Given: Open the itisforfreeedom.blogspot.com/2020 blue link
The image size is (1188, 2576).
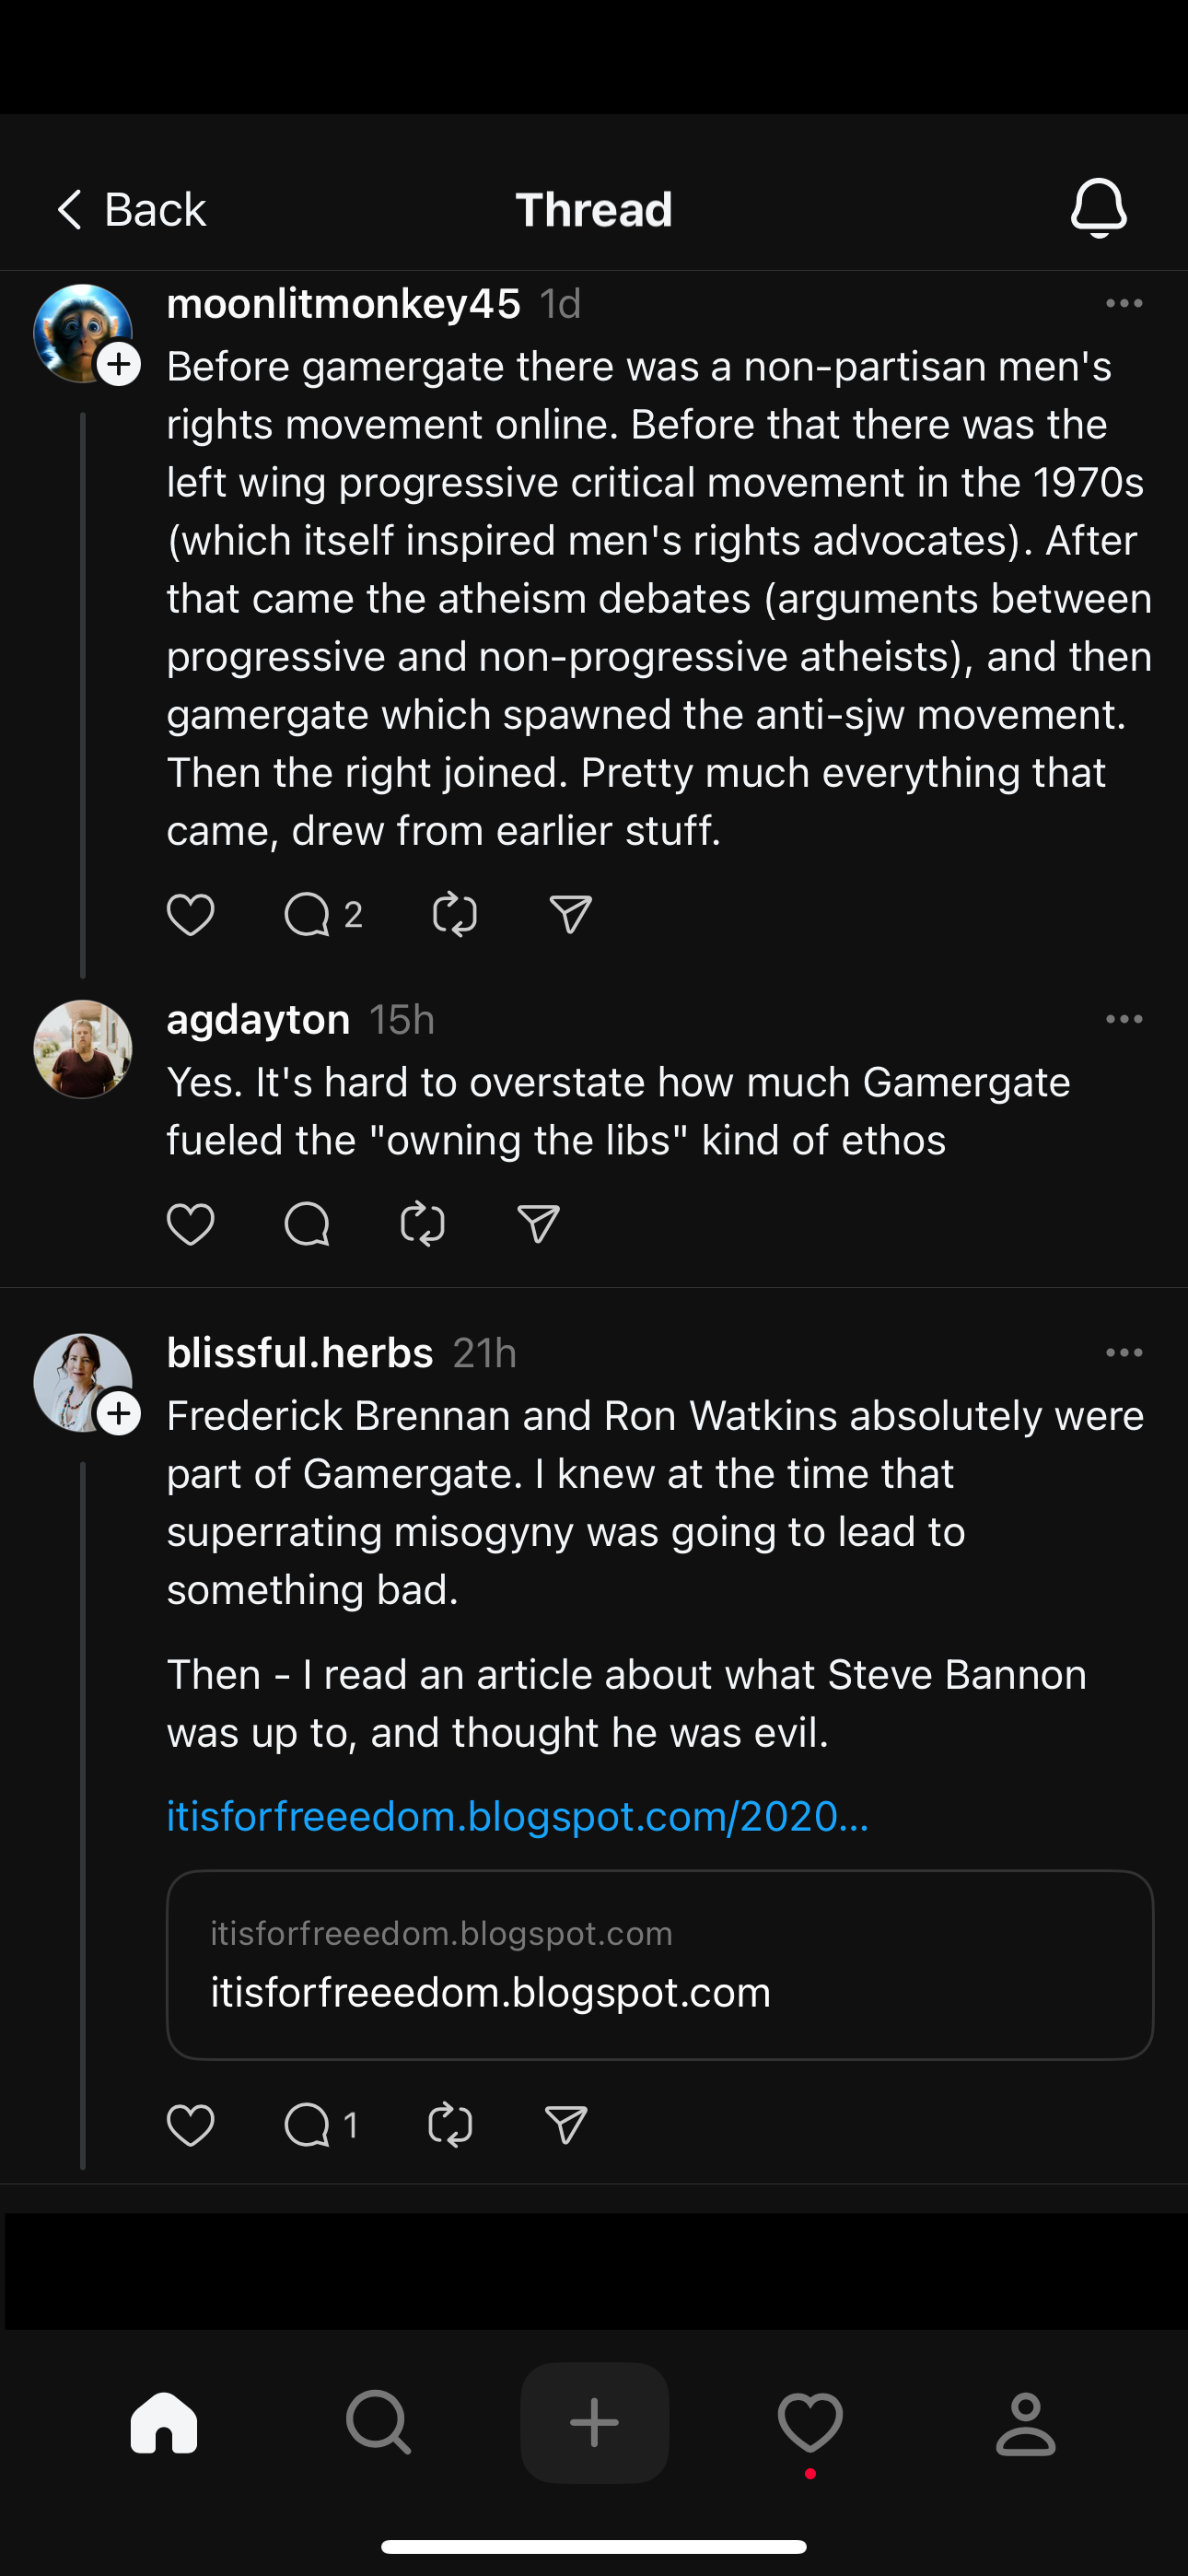Looking at the screenshot, I should (517, 1816).
